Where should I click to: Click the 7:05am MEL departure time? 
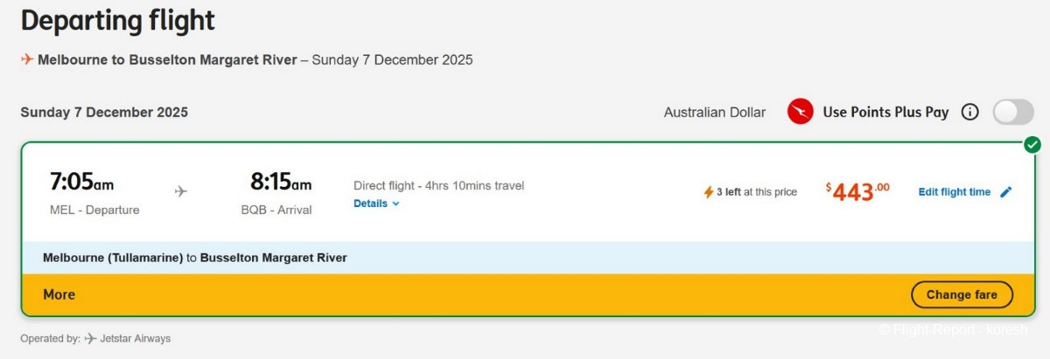[82, 183]
